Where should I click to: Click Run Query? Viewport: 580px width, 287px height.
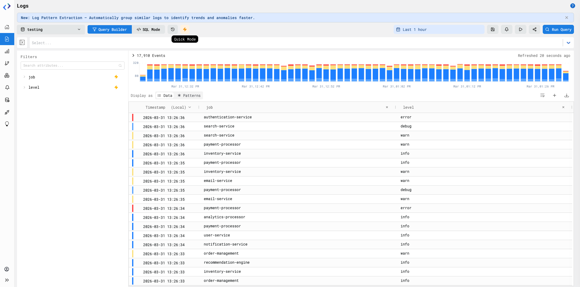point(558,29)
